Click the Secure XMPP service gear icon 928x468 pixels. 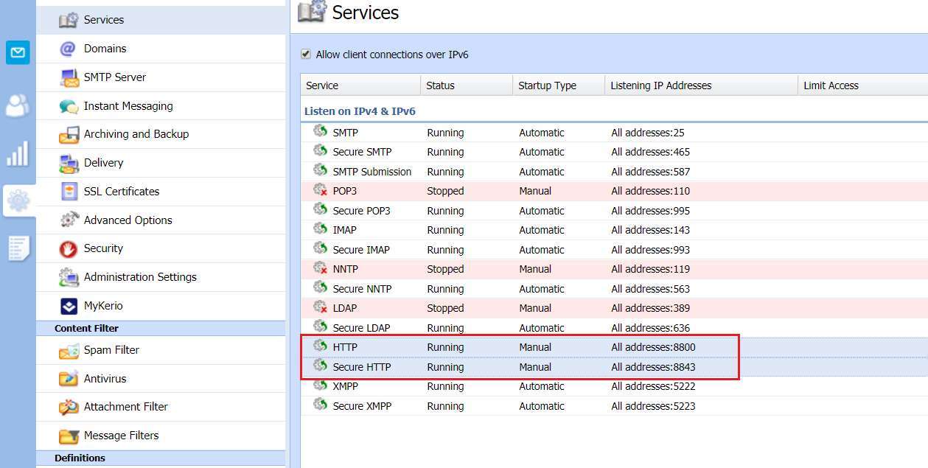tap(320, 405)
